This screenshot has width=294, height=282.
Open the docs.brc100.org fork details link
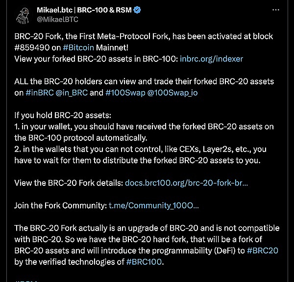[186, 182]
